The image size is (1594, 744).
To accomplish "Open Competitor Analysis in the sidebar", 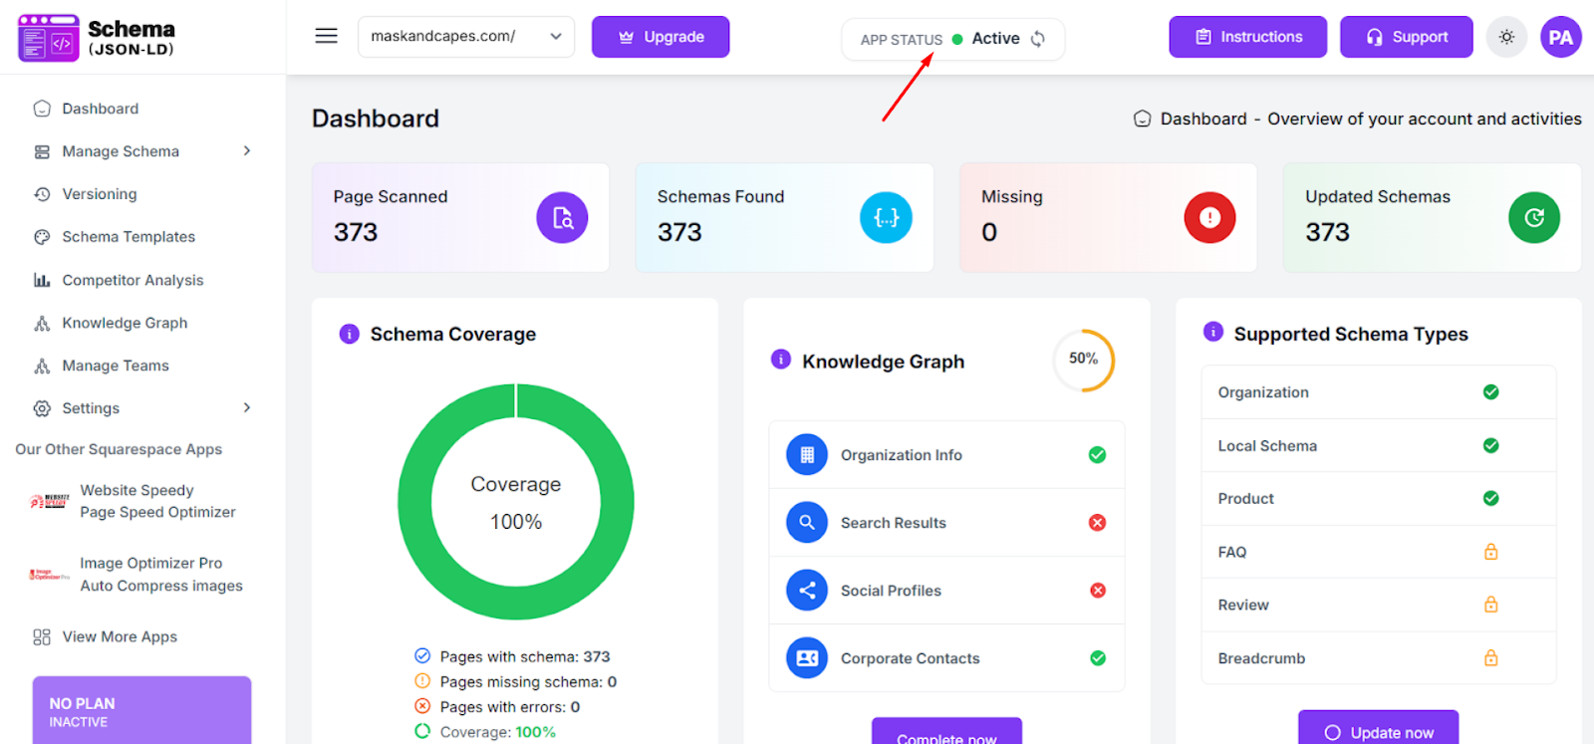I will coord(133,281).
